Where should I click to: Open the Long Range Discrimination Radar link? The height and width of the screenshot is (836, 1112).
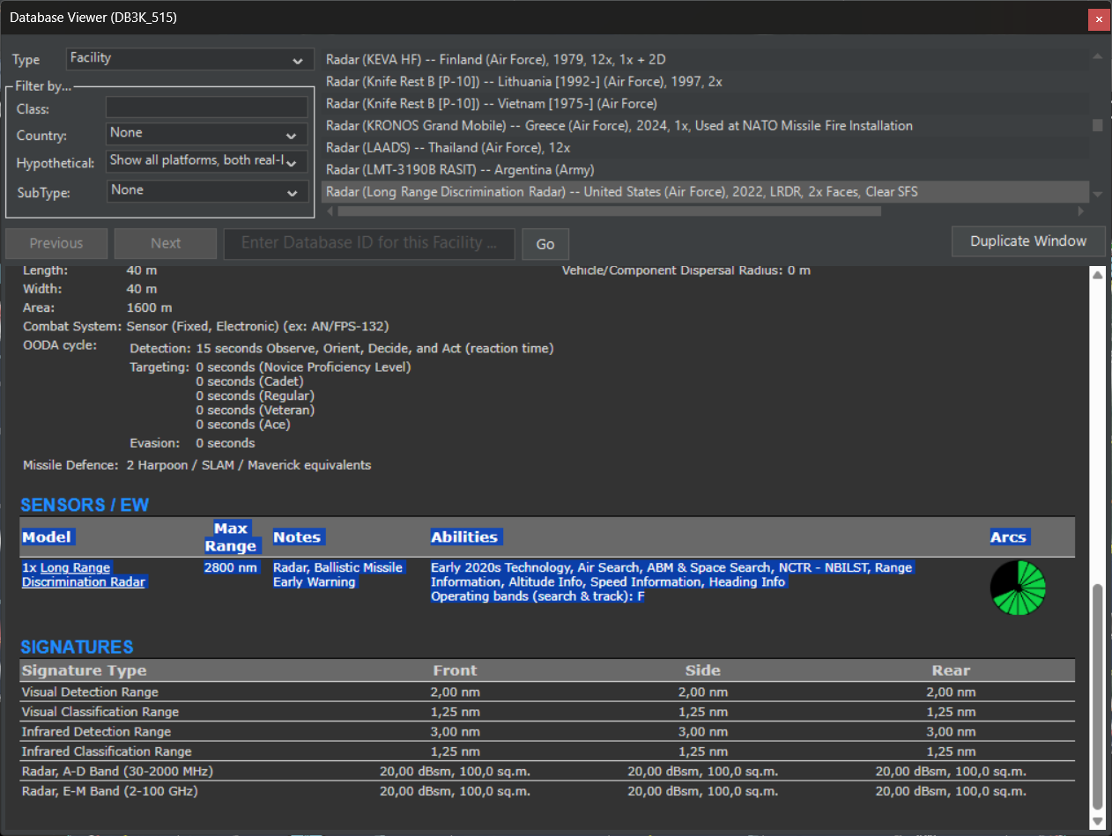point(84,574)
